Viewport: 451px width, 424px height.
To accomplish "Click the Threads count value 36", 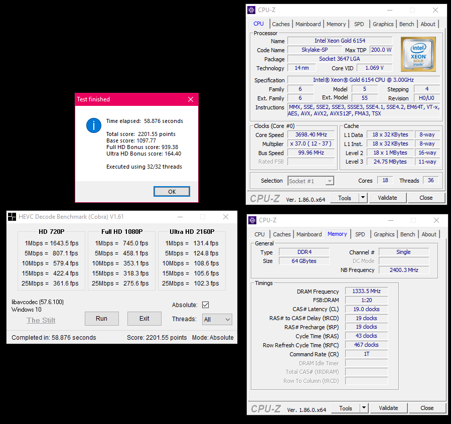I will tap(430, 180).
